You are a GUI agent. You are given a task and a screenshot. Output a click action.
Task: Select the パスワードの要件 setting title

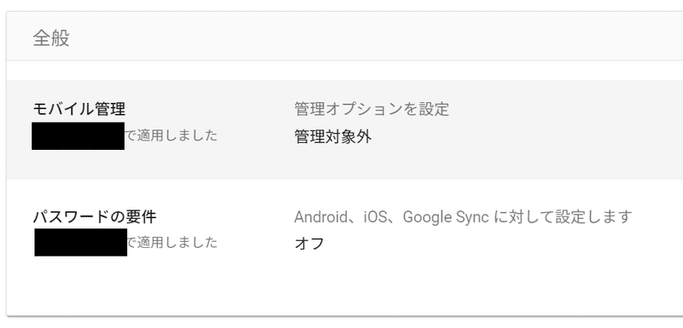[95, 216]
